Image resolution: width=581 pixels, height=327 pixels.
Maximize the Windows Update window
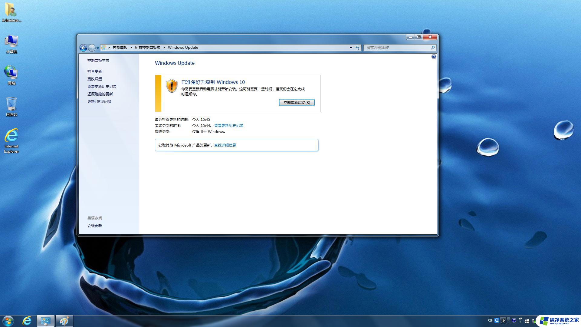pos(419,37)
